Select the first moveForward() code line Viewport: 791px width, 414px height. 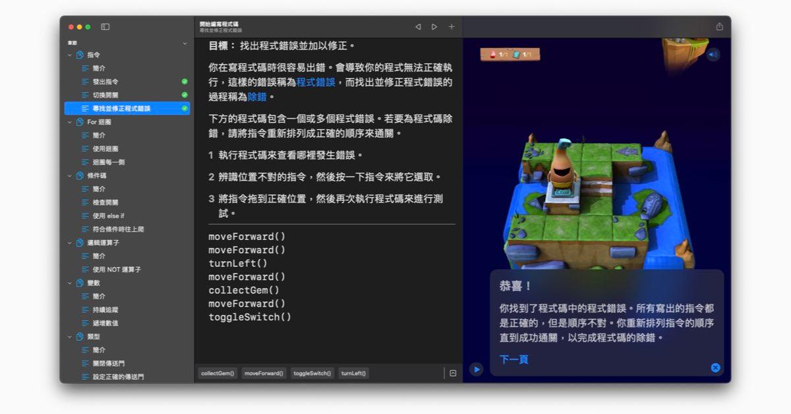[x=247, y=237]
